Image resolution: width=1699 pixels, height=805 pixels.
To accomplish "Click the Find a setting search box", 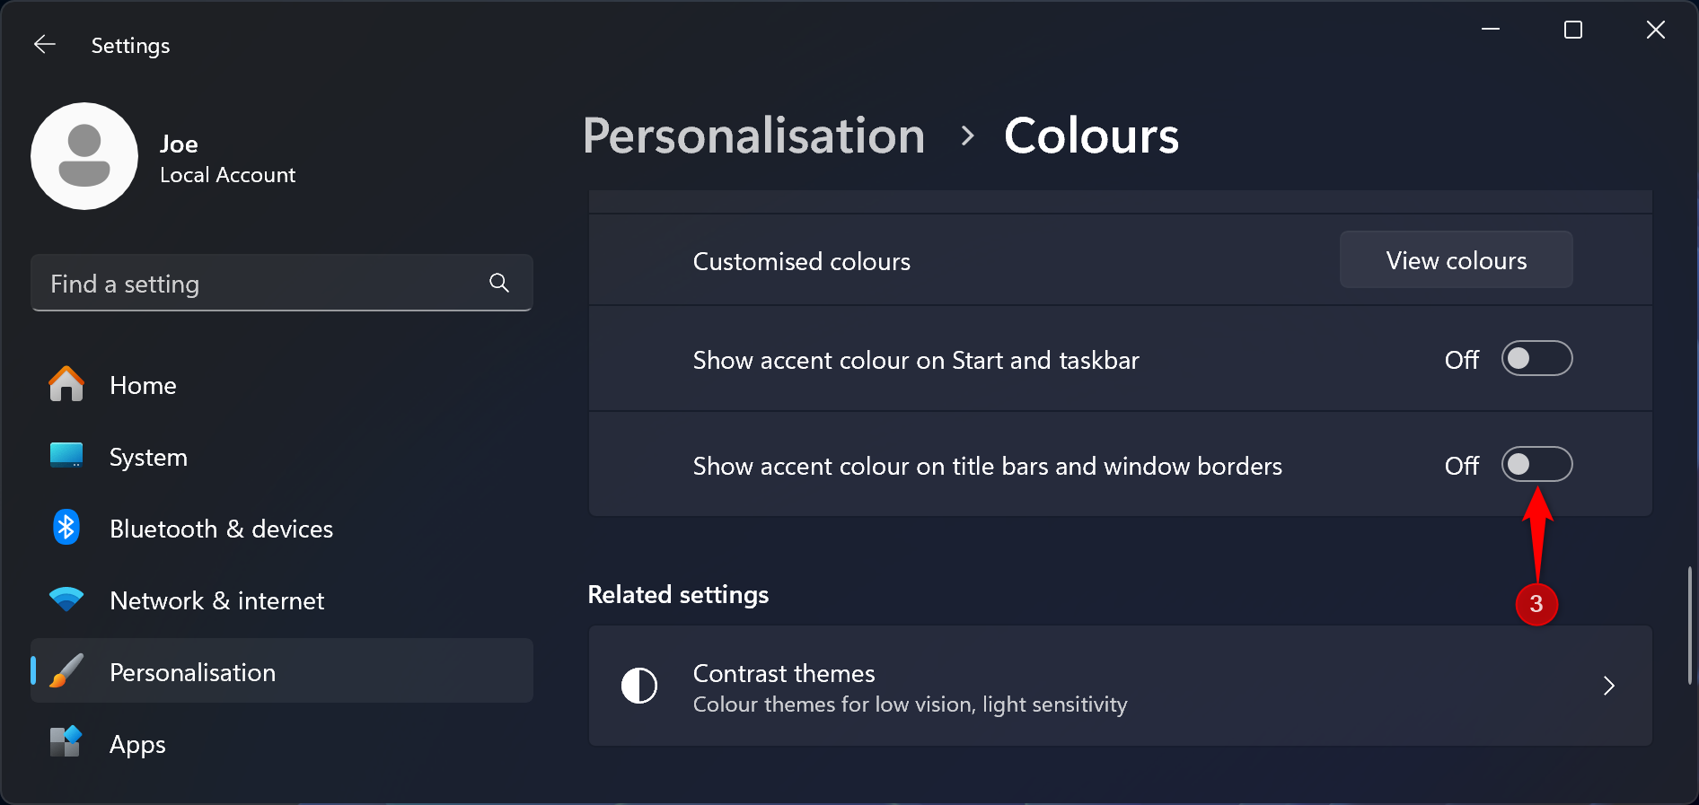I will tap(260, 284).
